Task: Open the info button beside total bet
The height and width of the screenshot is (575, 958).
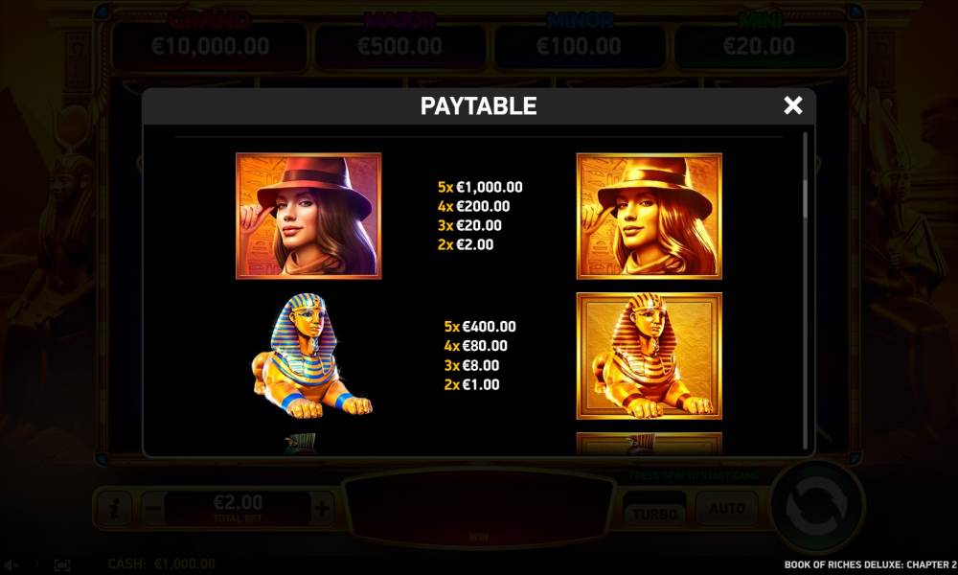Action: [x=115, y=508]
